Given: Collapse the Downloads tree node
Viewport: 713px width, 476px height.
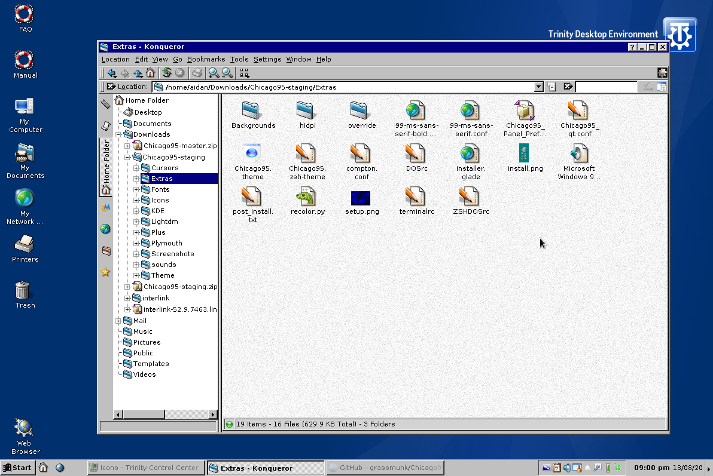Looking at the screenshot, I should tap(118, 134).
